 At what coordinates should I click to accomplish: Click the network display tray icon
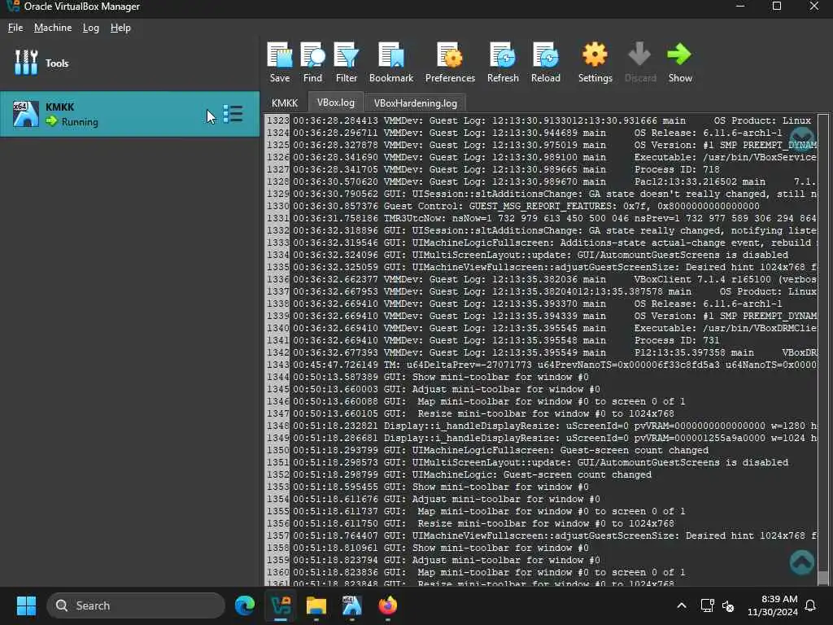coord(707,605)
